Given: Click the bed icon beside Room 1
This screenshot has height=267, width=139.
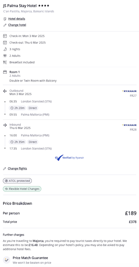Looking at the screenshot, I should pos(5,72).
